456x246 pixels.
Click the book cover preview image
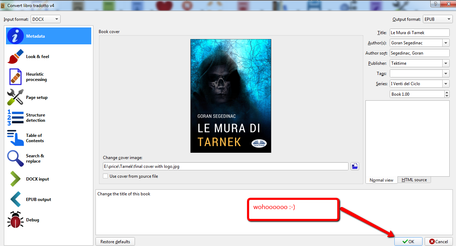click(231, 96)
